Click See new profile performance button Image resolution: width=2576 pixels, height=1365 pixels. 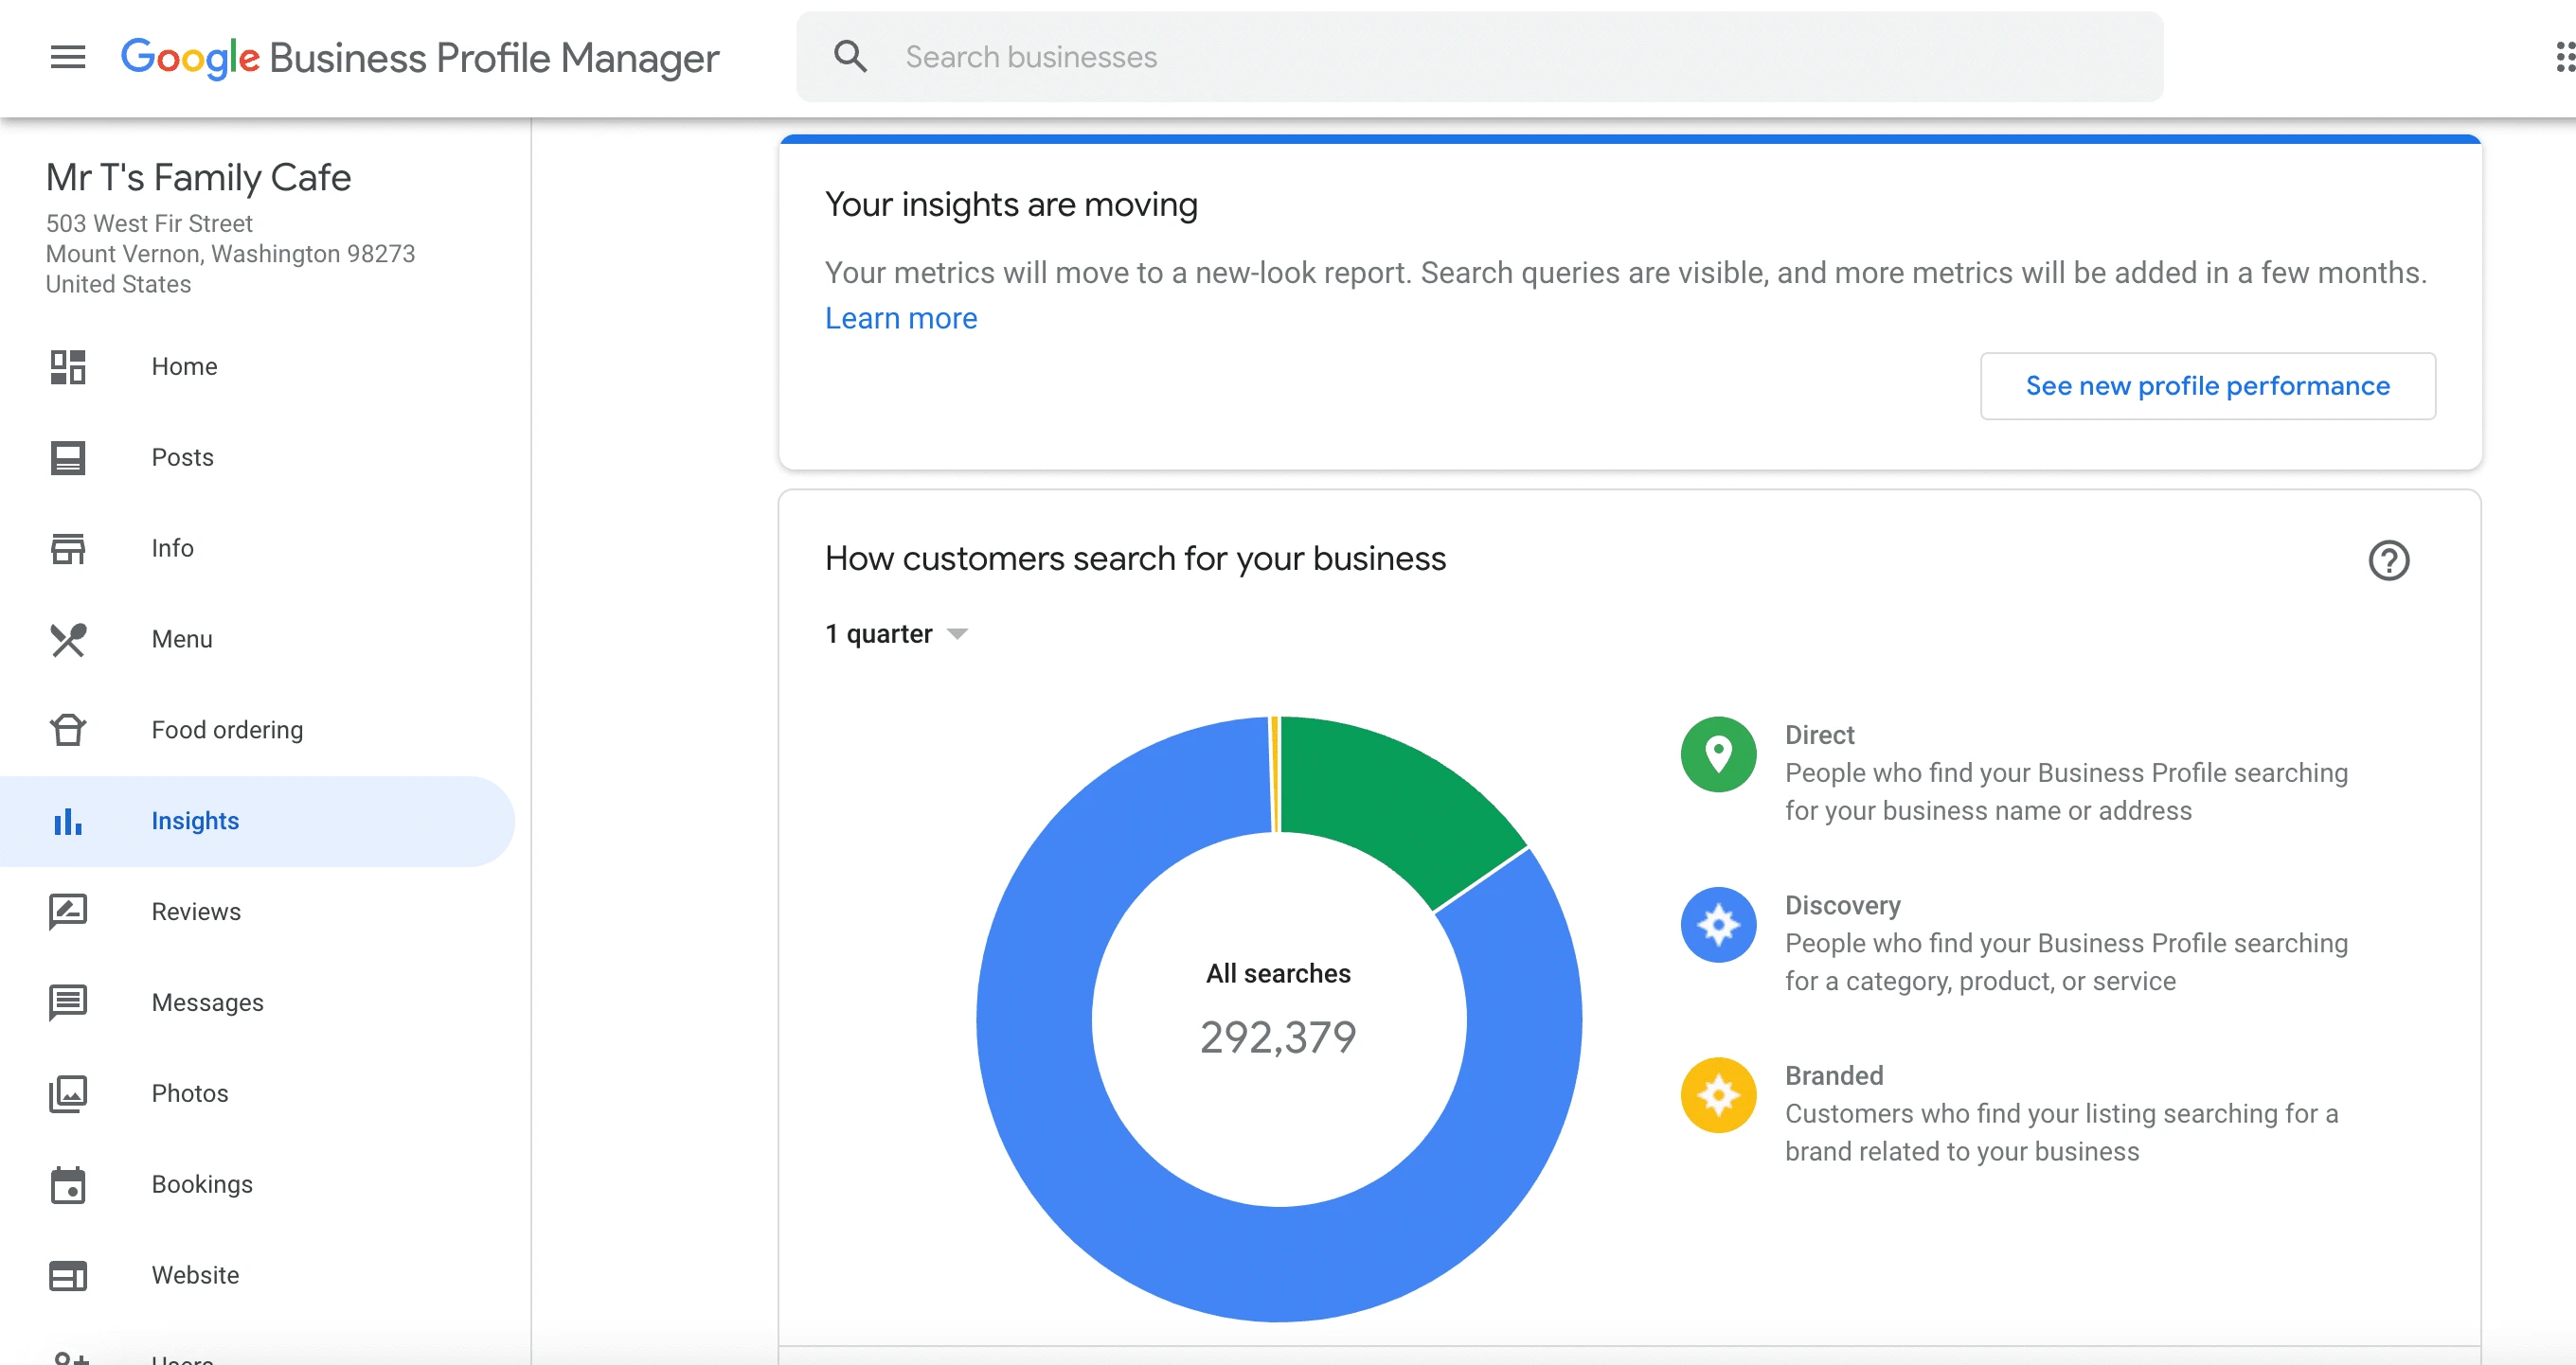point(2207,385)
